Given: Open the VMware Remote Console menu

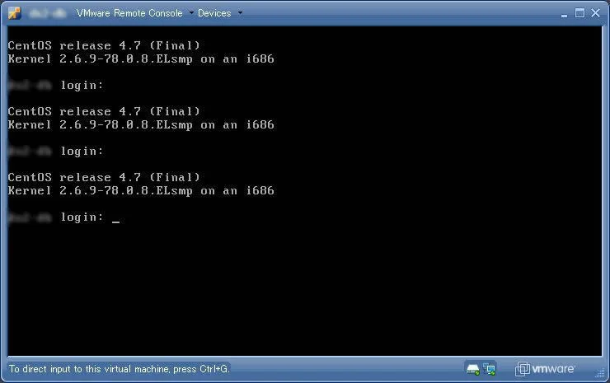Looking at the screenshot, I should pos(129,13).
